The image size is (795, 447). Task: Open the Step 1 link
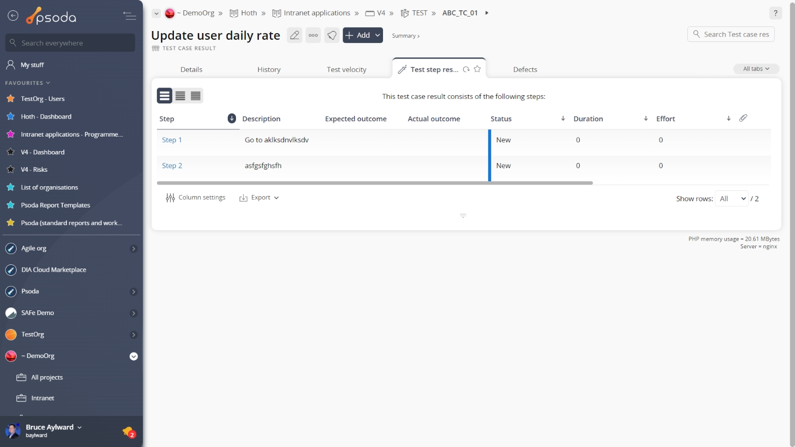tap(172, 140)
